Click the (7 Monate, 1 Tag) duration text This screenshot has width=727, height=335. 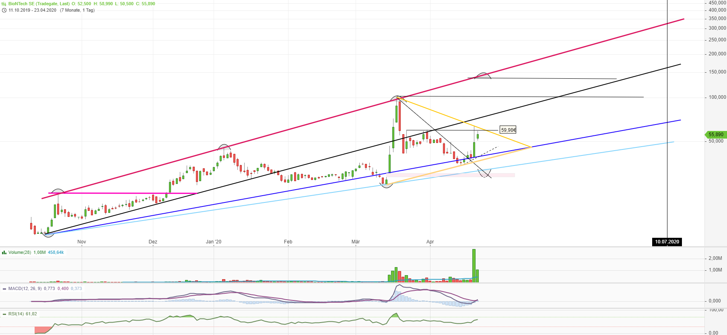[x=77, y=10]
